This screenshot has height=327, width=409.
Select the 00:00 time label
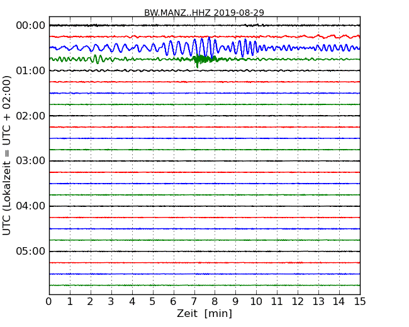(x=31, y=26)
